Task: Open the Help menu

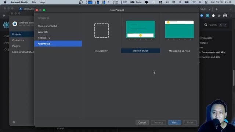Action: click(42, 2)
